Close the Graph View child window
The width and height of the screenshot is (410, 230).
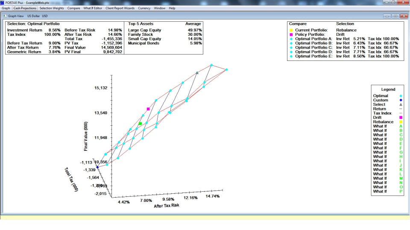point(404,16)
